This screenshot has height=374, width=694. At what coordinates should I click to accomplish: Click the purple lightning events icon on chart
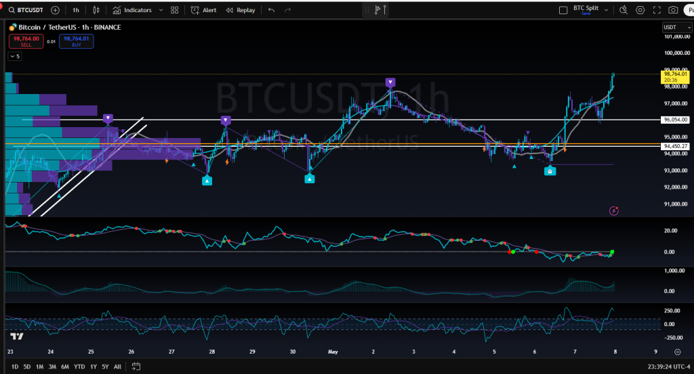[614, 211]
